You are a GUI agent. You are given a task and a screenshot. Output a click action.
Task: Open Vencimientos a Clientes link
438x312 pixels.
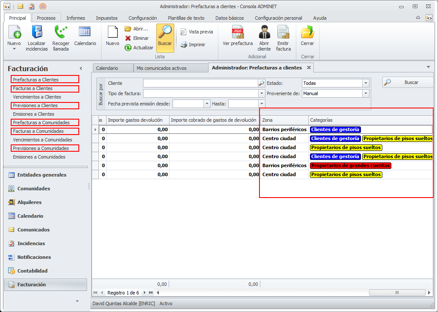(37, 97)
